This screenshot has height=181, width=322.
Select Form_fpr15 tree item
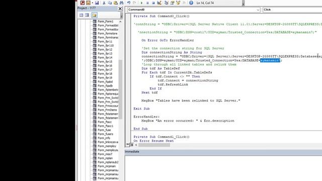105,61
